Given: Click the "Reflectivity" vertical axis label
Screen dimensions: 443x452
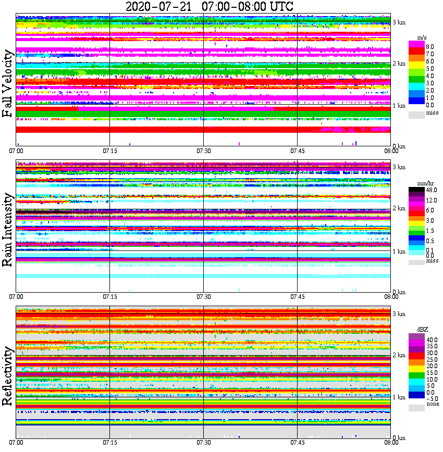Looking at the screenshot, I should (x=7, y=376).
